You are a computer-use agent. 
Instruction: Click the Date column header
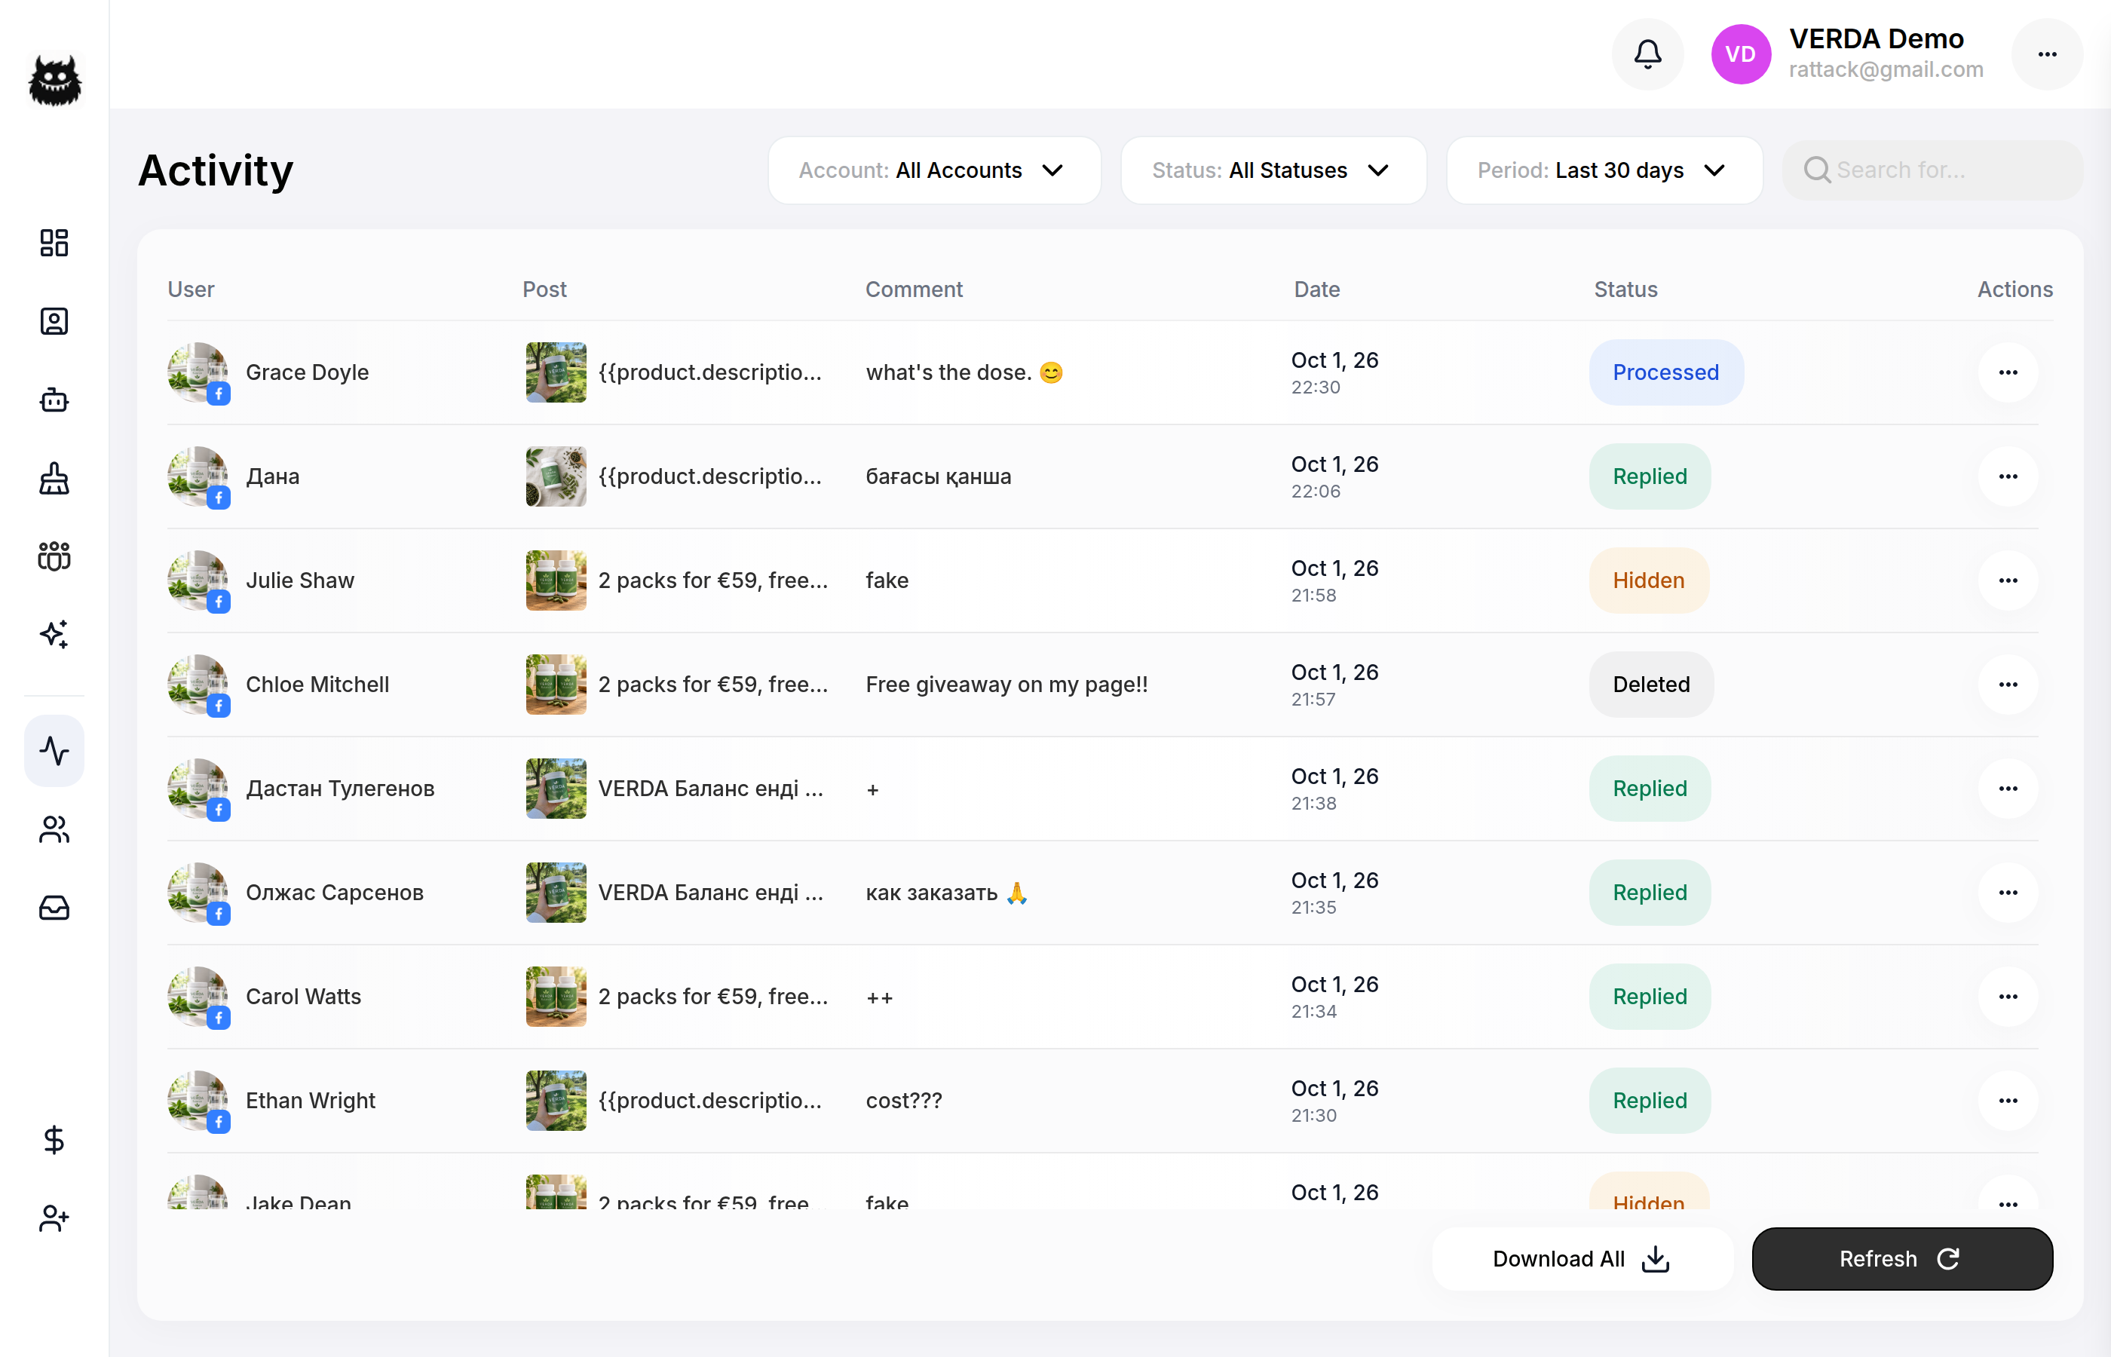(1316, 290)
